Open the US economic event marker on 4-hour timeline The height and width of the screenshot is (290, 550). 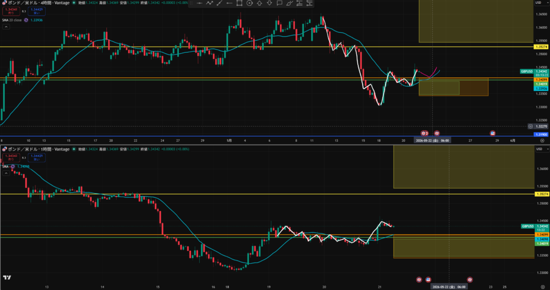[493, 133]
